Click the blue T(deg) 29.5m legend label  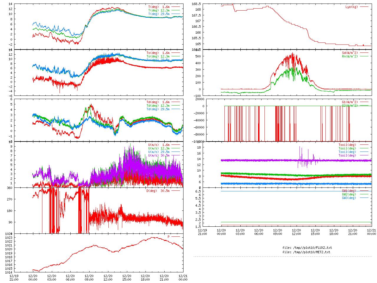(x=159, y=14)
